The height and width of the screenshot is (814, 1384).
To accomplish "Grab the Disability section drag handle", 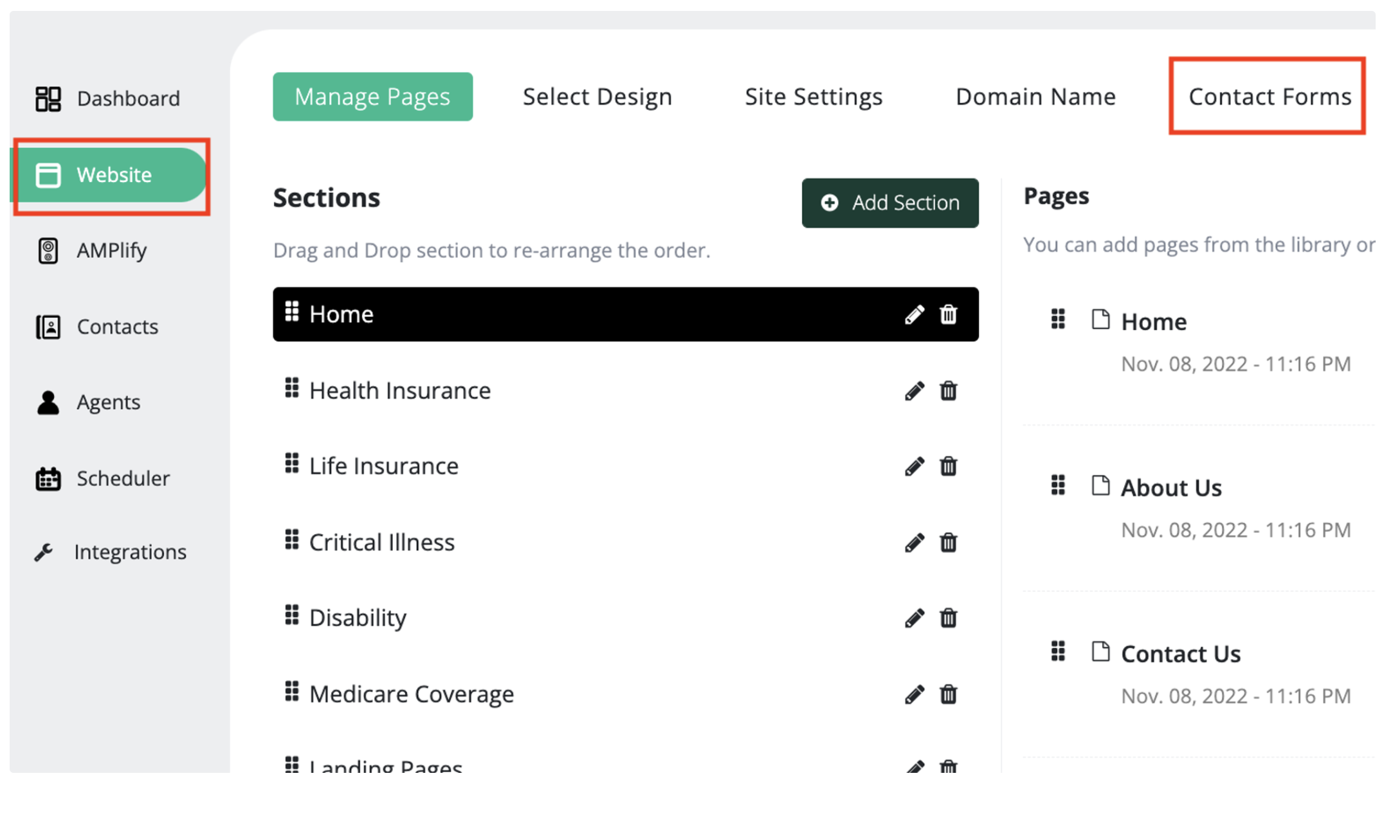I will click(292, 615).
